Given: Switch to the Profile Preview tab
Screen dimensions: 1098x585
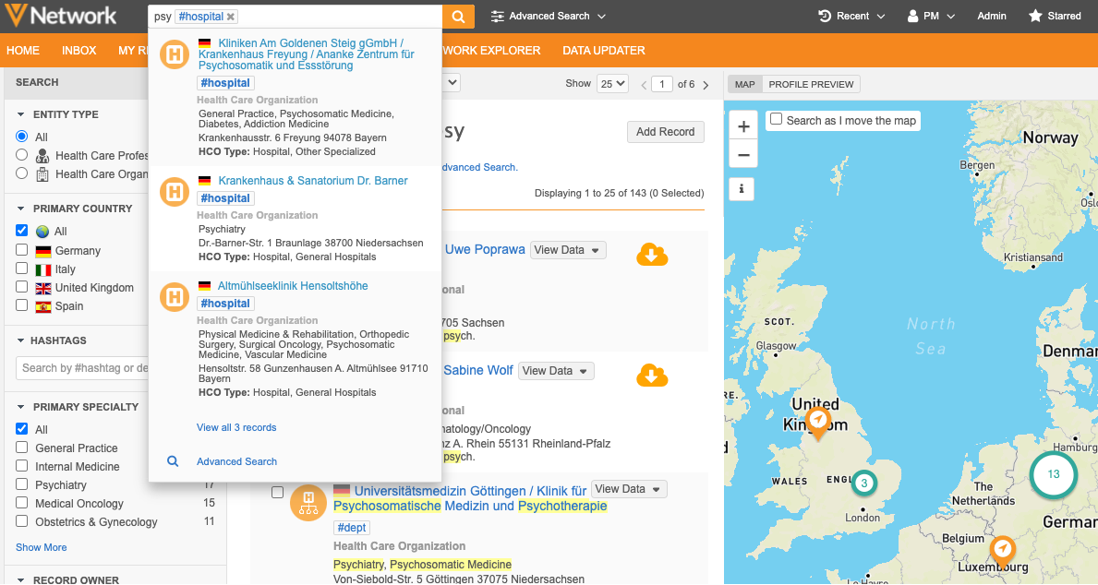Looking at the screenshot, I should click(x=811, y=85).
